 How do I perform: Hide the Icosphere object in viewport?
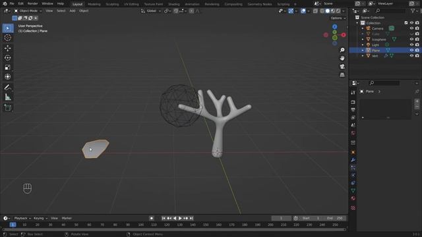(411, 39)
